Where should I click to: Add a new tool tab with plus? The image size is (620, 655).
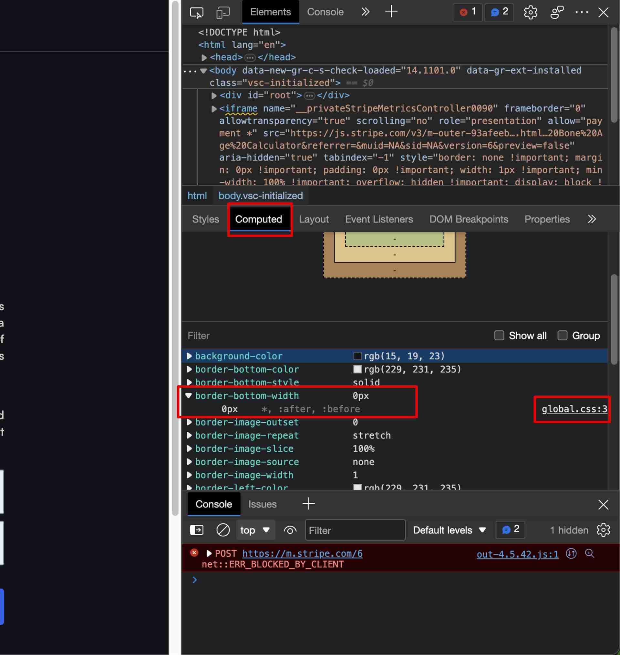pyautogui.click(x=391, y=12)
